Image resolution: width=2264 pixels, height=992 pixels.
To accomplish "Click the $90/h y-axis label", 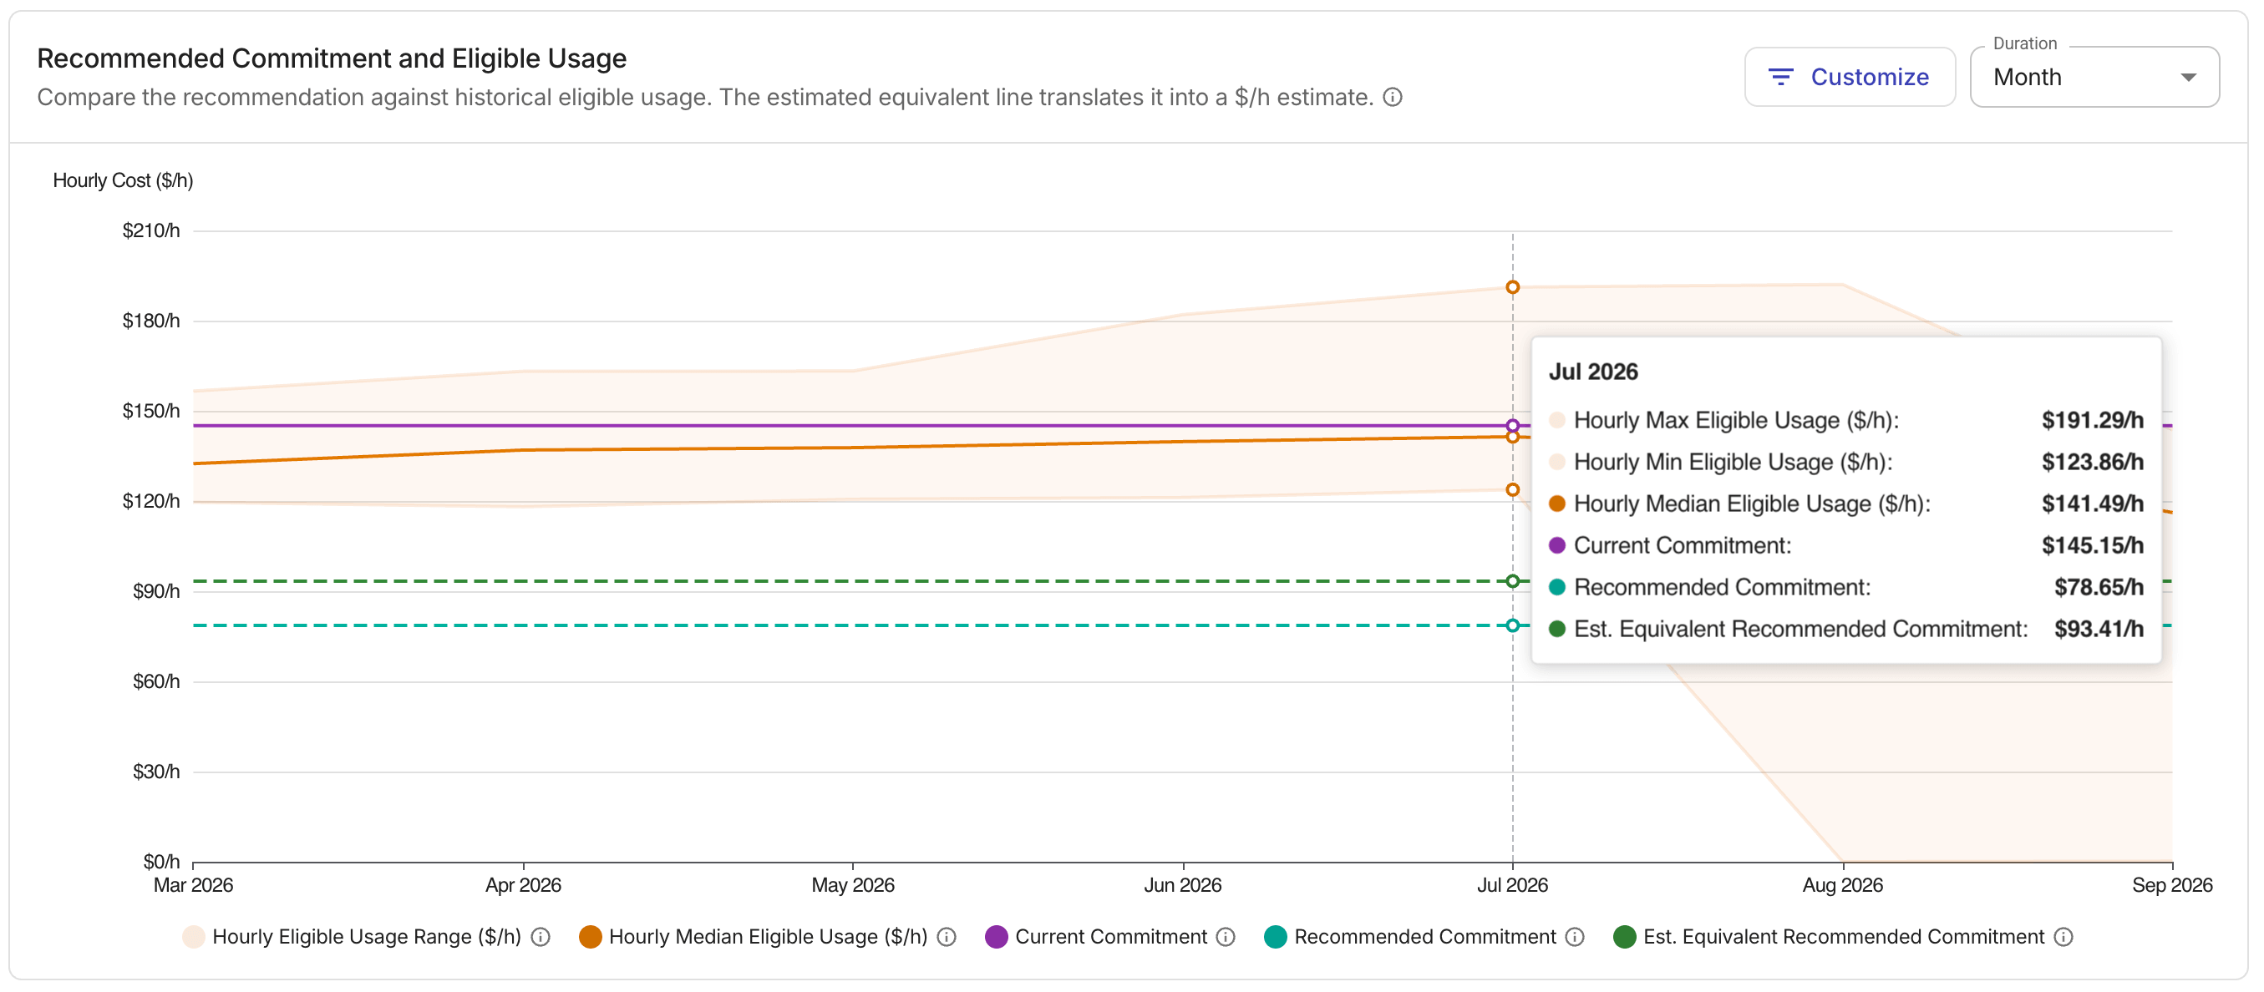I will [156, 591].
